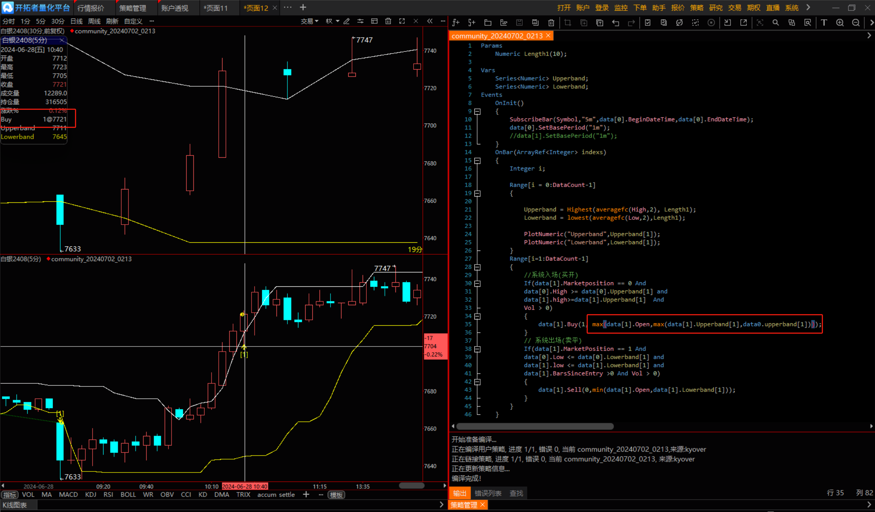This screenshot has height=512, width=875.
Task: Click the pencil drawing tool icon above chart
Action: (347, 21)
